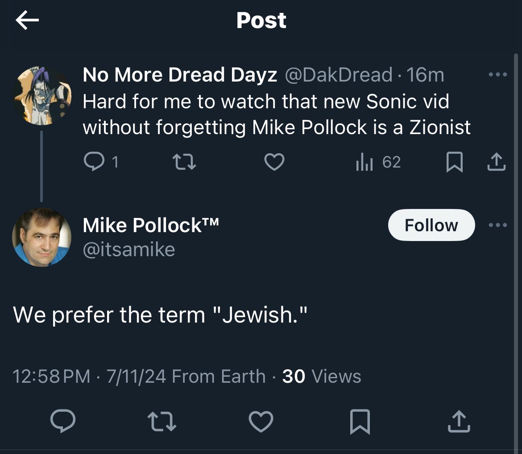Screen dimensions: 522x454
Task: Open the @DakDread handle link
Action: pos(338,75)
